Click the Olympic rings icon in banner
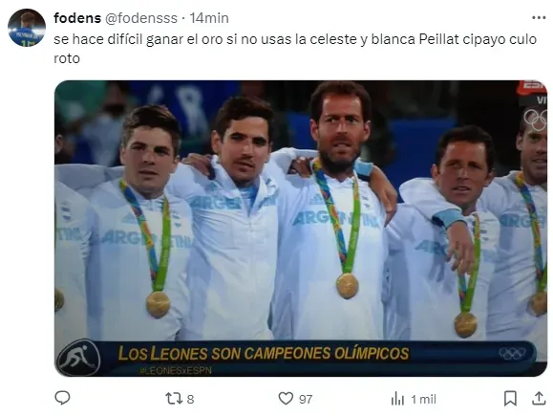The image size is (553, 416). point(512,353)
